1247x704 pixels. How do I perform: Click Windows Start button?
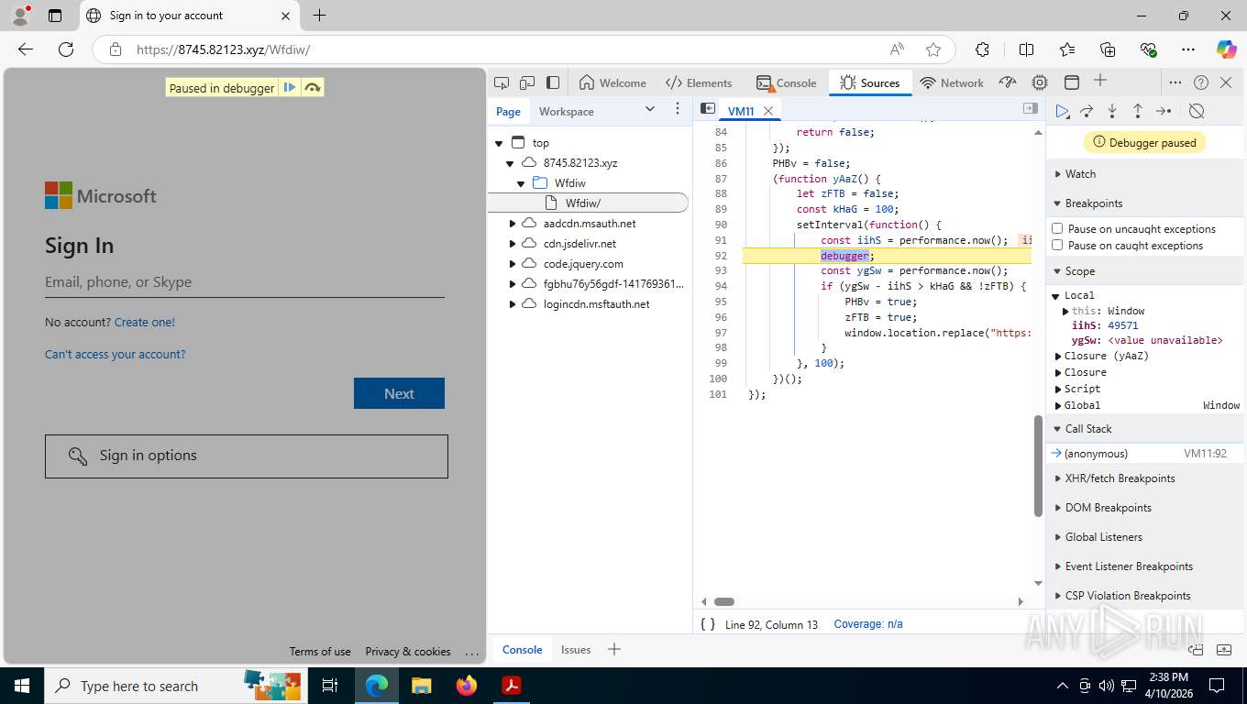pyautogui.click(x=21, y=686)
